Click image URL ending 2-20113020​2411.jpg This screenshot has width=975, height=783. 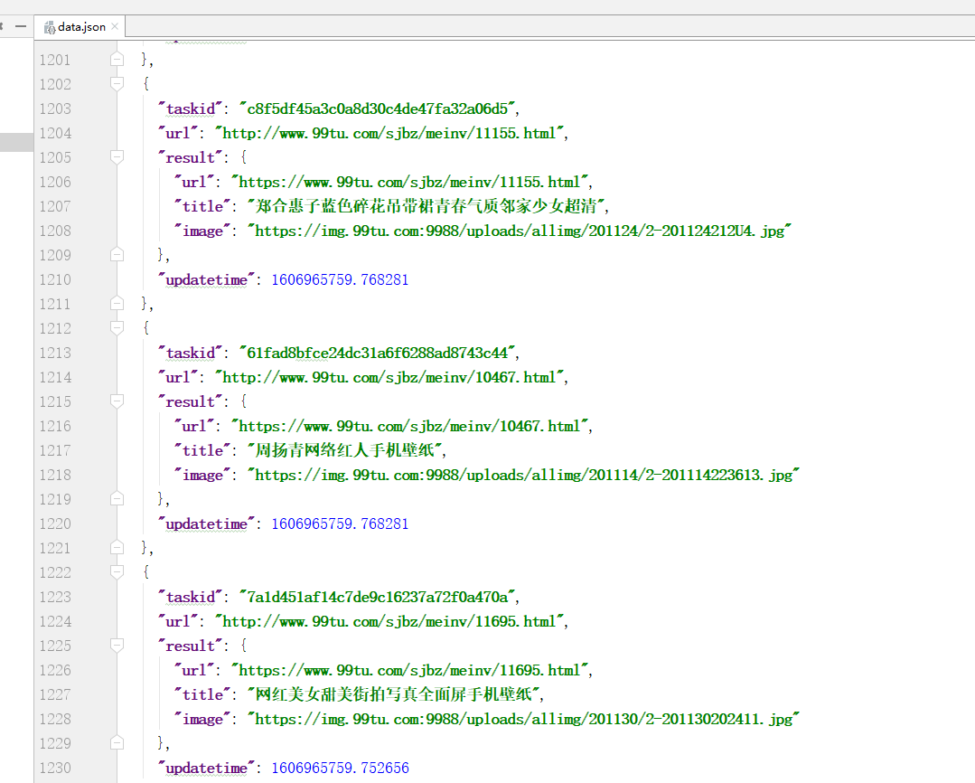point(523,719)
